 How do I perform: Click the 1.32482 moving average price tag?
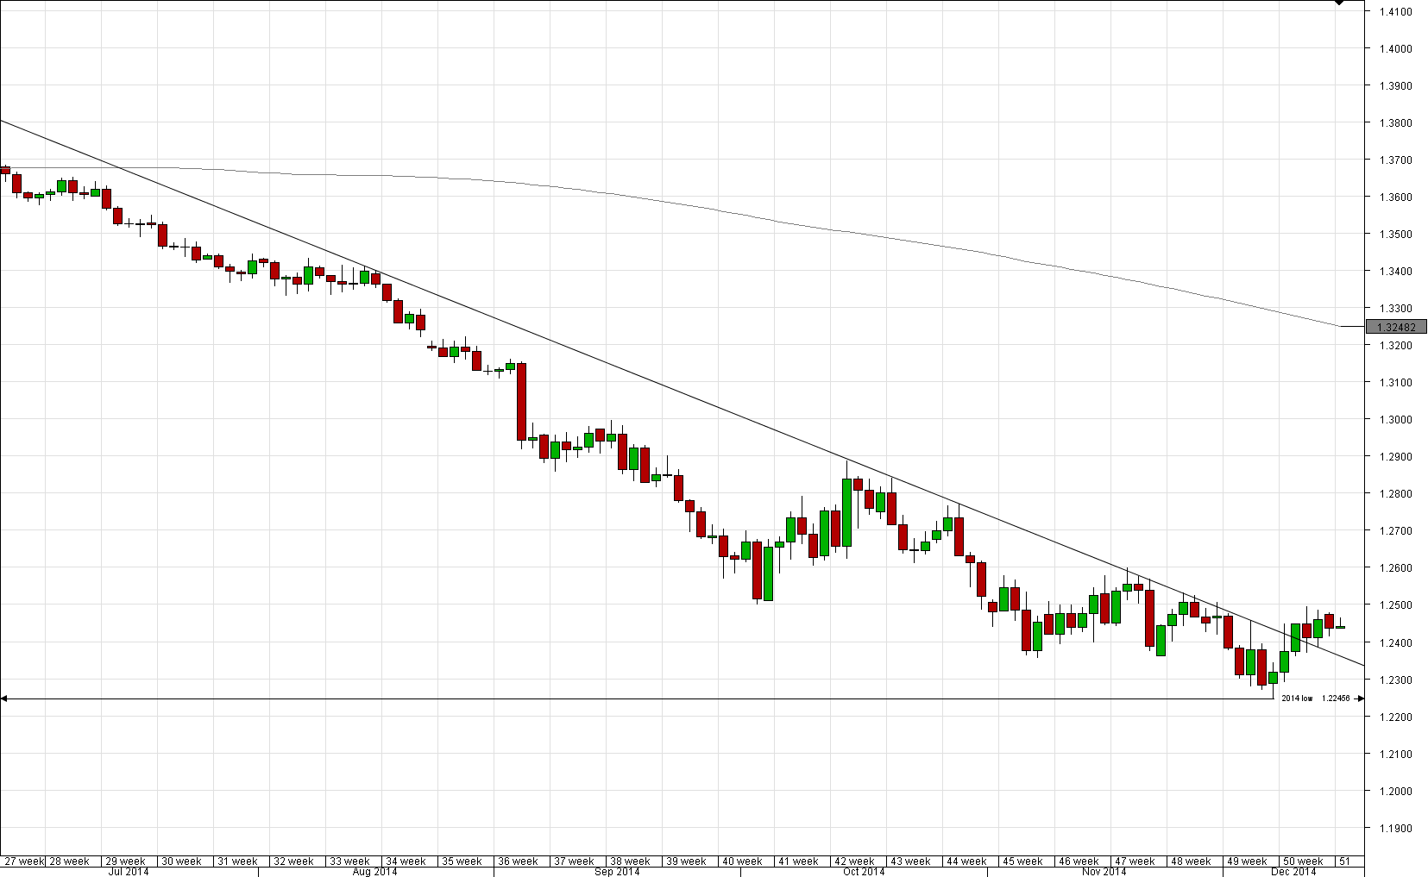[1397, 327]
